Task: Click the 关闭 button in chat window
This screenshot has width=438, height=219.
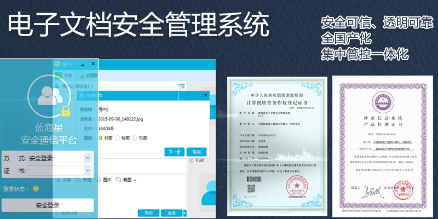Action: coord(148,213)
